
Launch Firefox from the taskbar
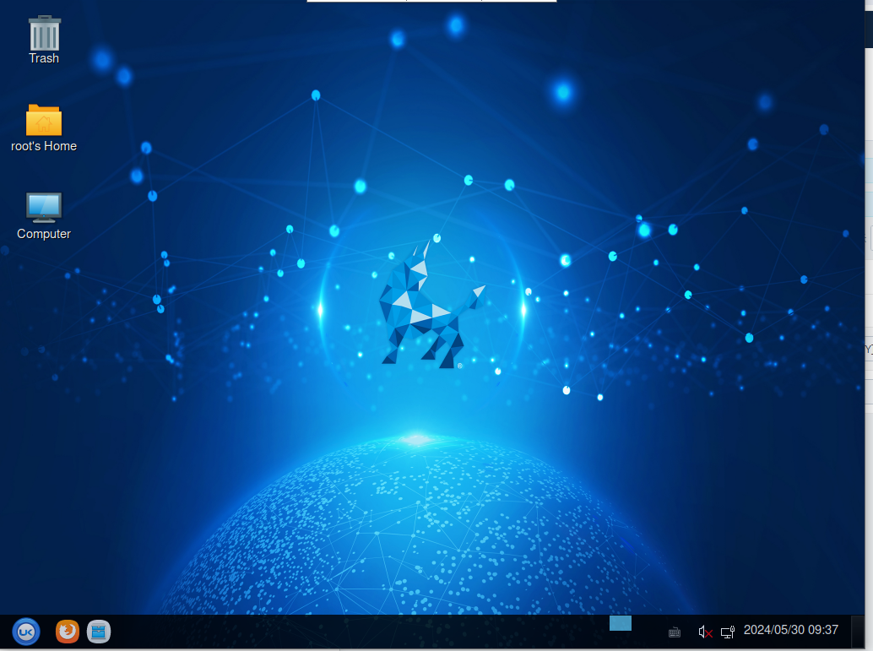[68, 632]
